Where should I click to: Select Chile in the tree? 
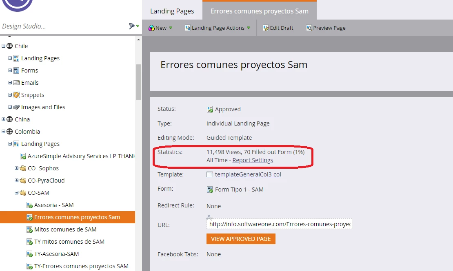coord(21,46)
